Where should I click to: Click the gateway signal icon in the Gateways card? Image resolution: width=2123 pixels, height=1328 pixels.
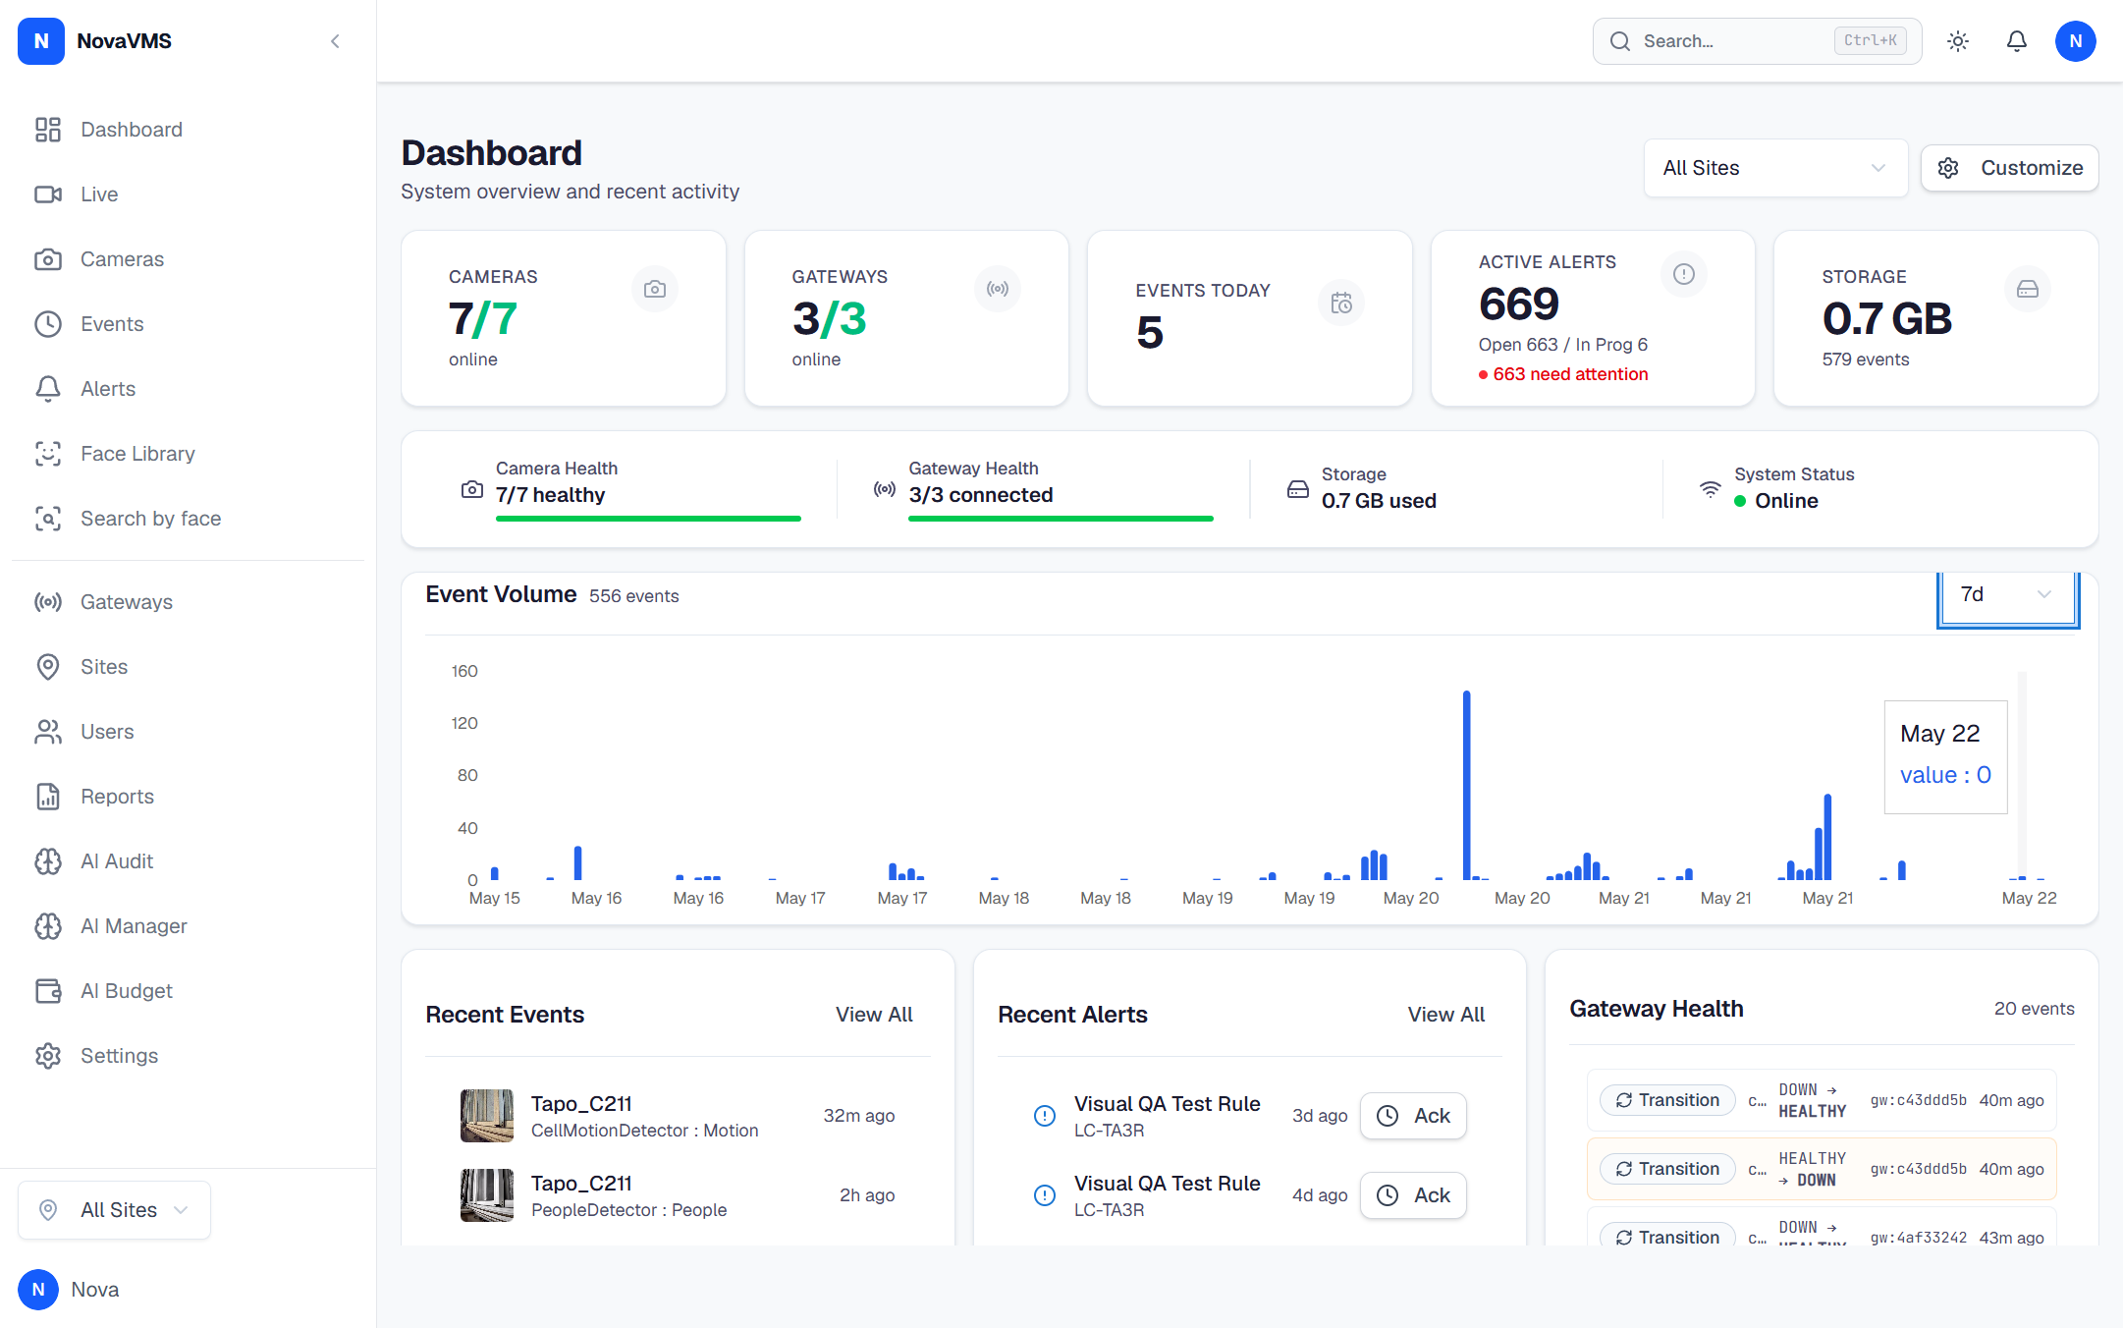tap(998, 289)
